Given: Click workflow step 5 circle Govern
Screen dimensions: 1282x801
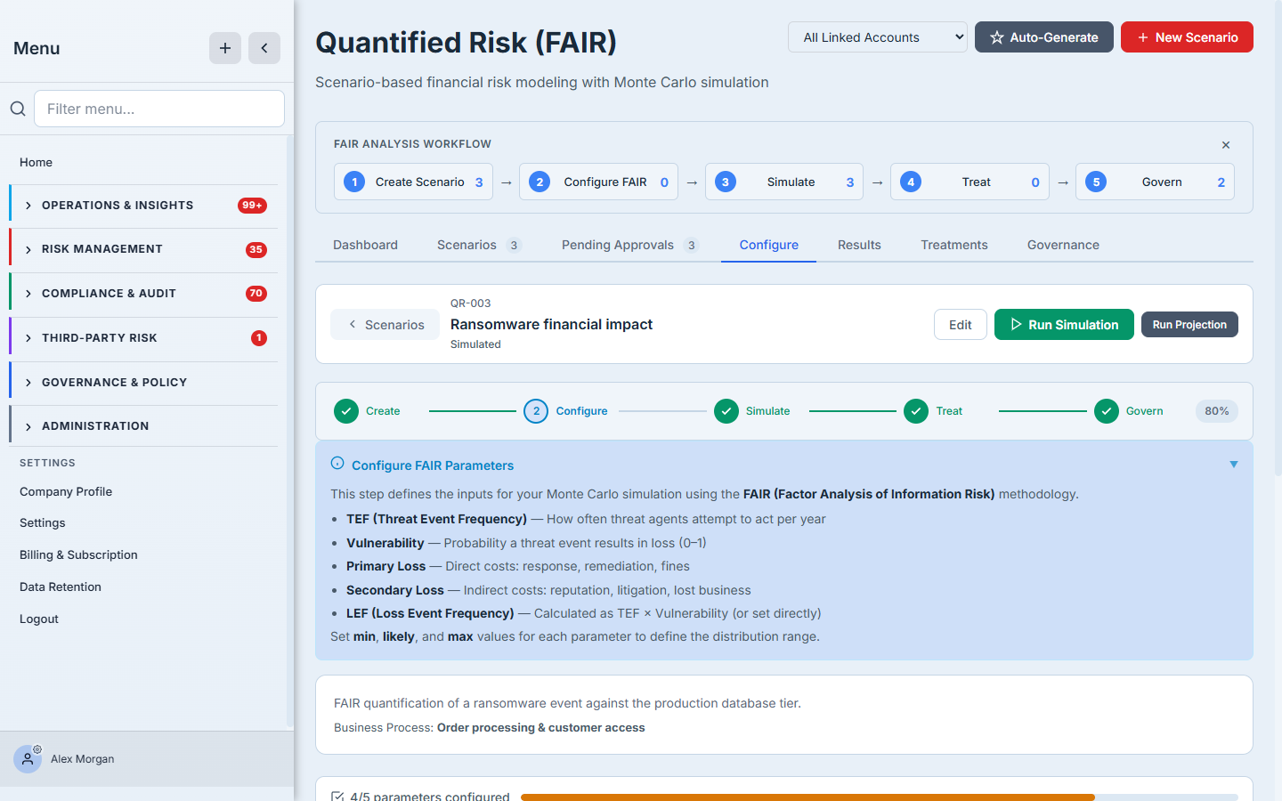Looking at the screenshot, I should [1096, 182].
